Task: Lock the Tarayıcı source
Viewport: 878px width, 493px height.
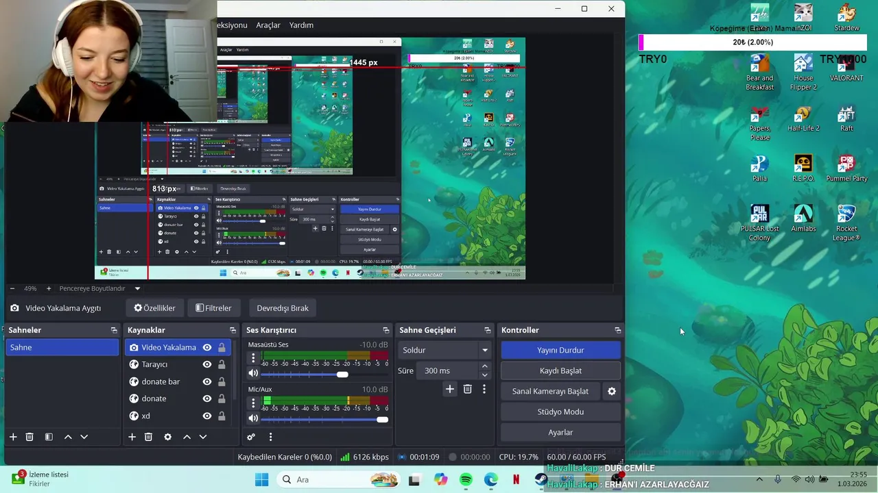Action: (x=222, y=364)
